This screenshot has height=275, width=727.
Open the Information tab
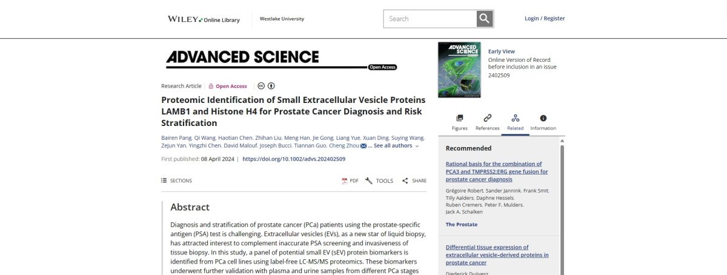[543, 122]
